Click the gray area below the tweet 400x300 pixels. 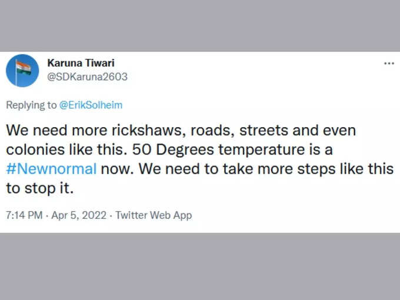(200, 266)
